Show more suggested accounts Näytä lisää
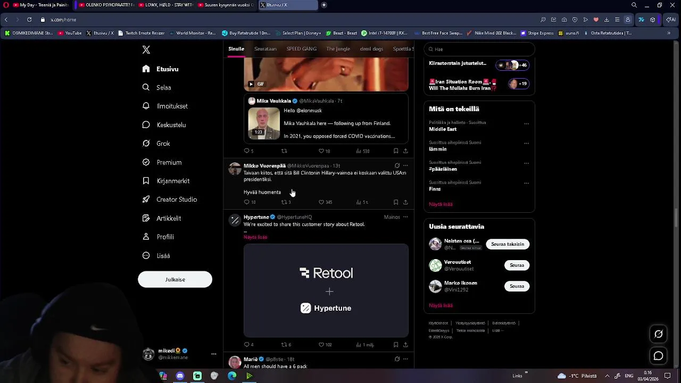The height and width of the screenshot is (383, 681). [x=441, y=306]
